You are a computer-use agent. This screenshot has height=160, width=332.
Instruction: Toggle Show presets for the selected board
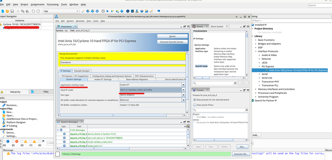(194, 100)
